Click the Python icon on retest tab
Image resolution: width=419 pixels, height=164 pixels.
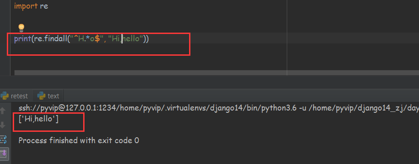pyautogui.click(x=4, y=96)
